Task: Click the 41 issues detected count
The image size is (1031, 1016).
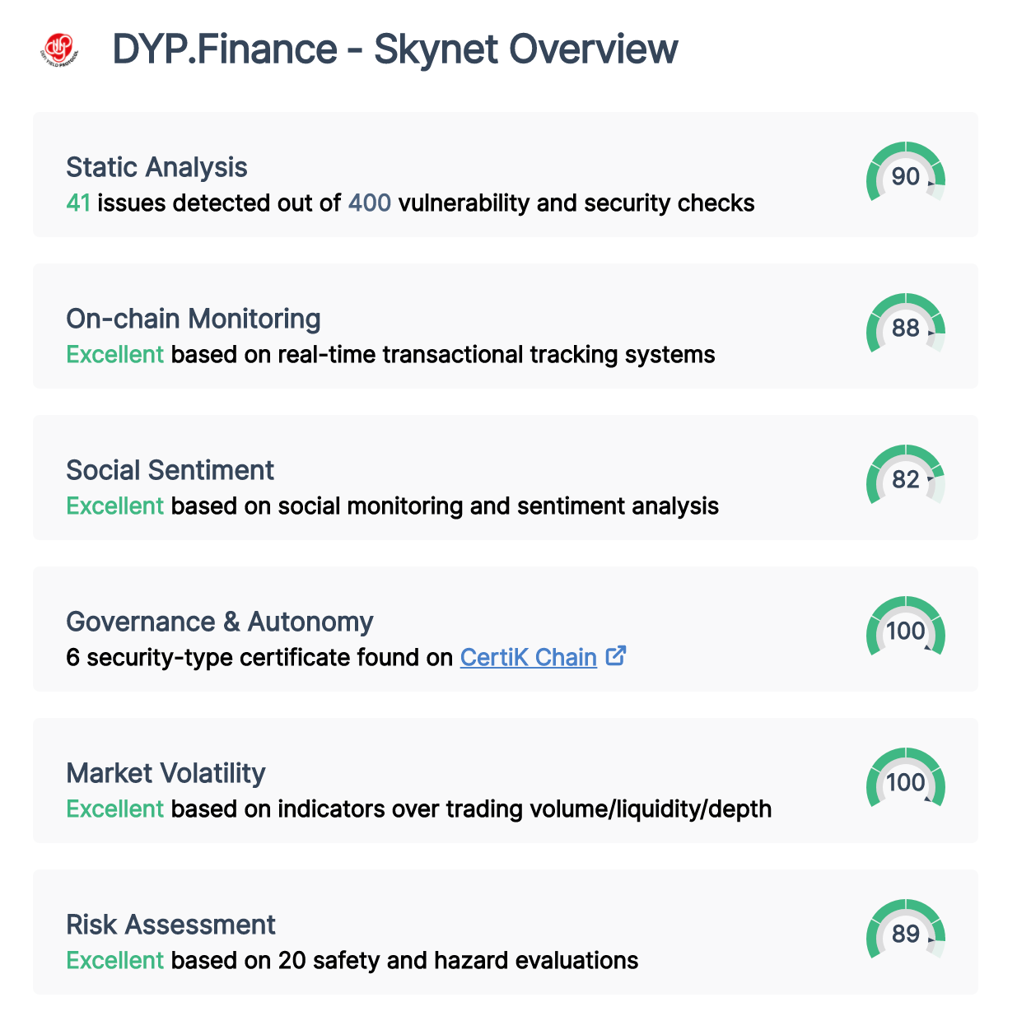Action: click(x=78, y=203)
